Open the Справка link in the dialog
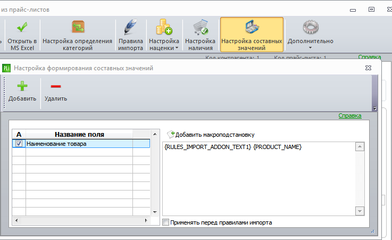The height and width of the screenshot is (240, 392). [x=350, y=116]
